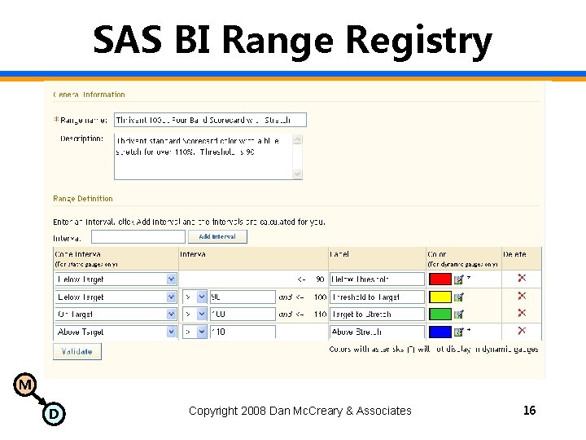Click the Range Definition section heading
This screenshot has width=586, height=440.
tap(83, 199)
